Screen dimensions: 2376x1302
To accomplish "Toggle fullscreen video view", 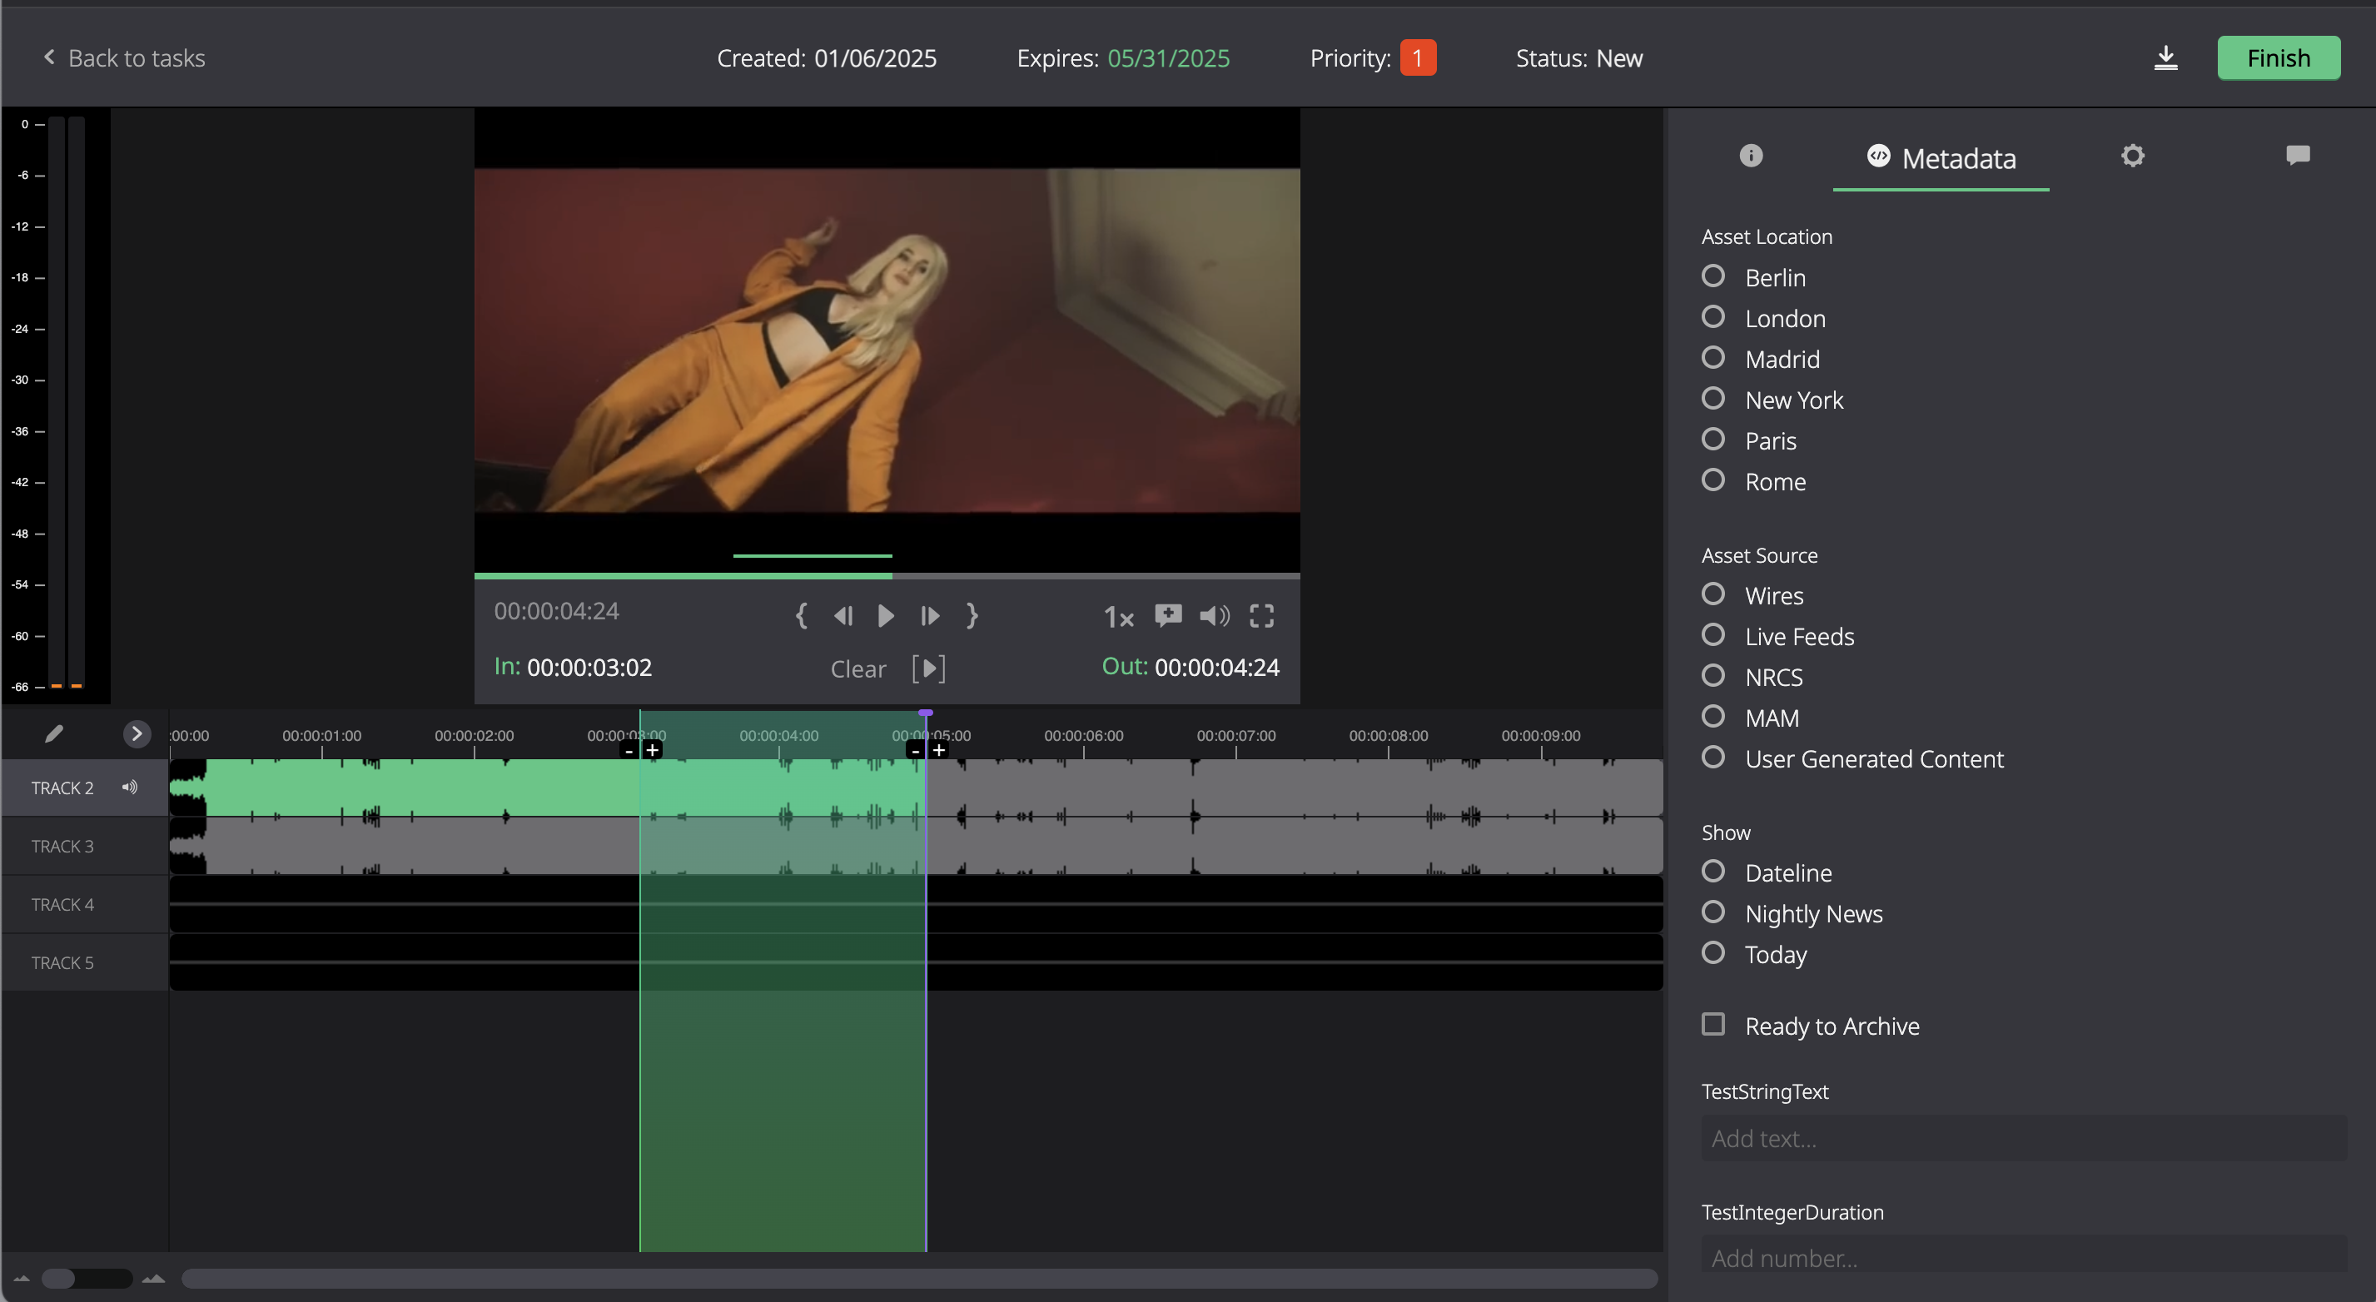I will click(1261, 615).
